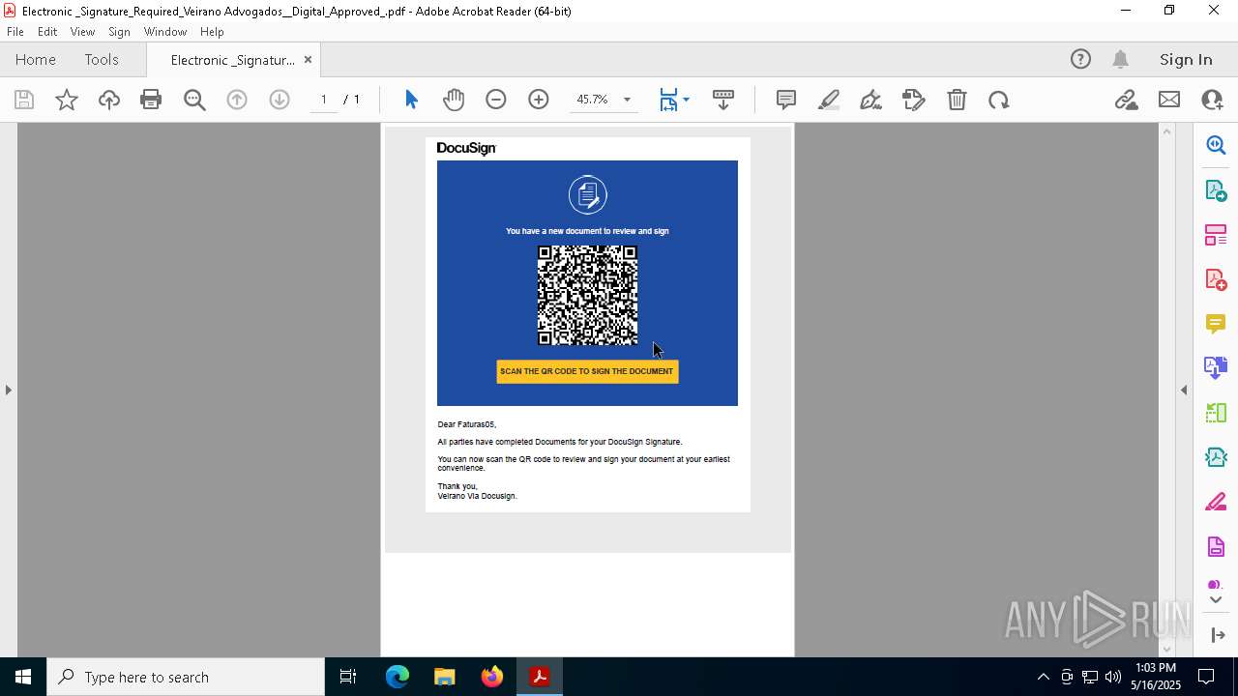The image size is (1238, 696).
Task: Select the Highlight text tool
Action: tap(829, 100)
